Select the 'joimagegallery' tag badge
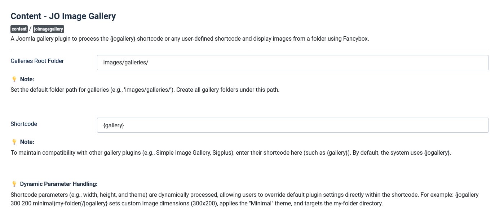Screen dimensions: 491x223 48,29
